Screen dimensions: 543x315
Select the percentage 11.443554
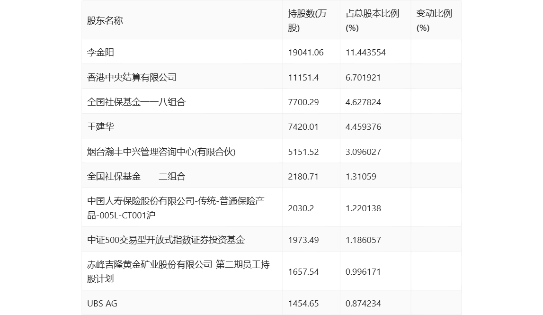(365, 52)
